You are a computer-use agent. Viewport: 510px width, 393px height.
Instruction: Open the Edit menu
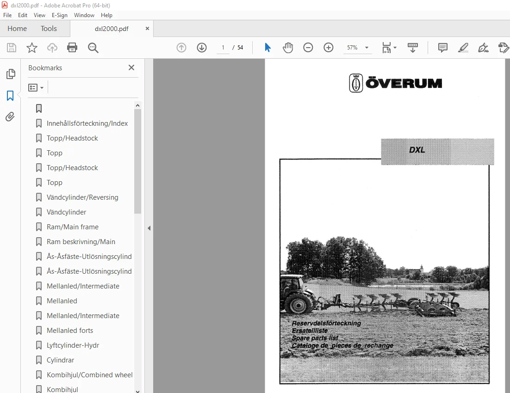(22, 15)
